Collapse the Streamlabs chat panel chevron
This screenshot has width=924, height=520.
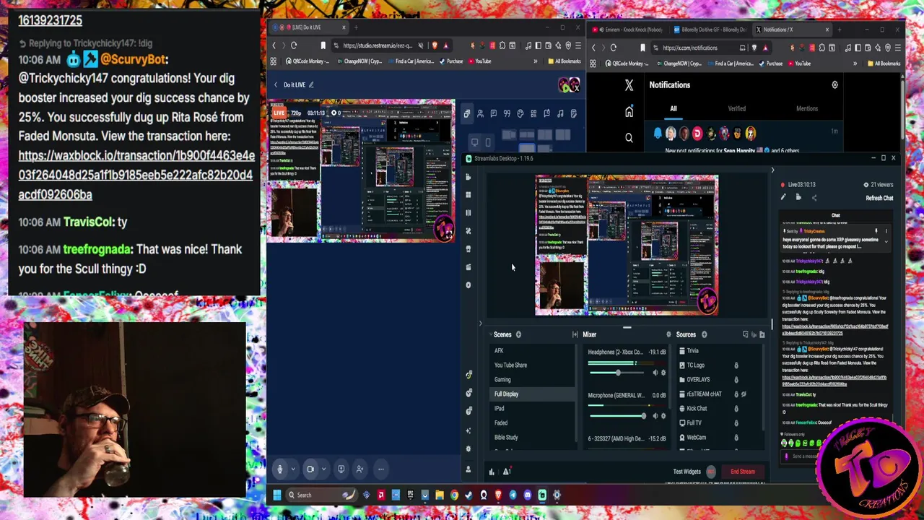(772, 170)
